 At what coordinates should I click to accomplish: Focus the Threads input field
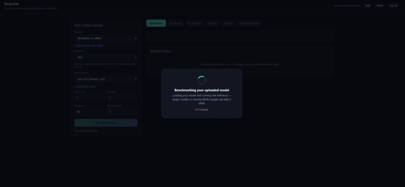pyautogui.click(x=122, y=98)
